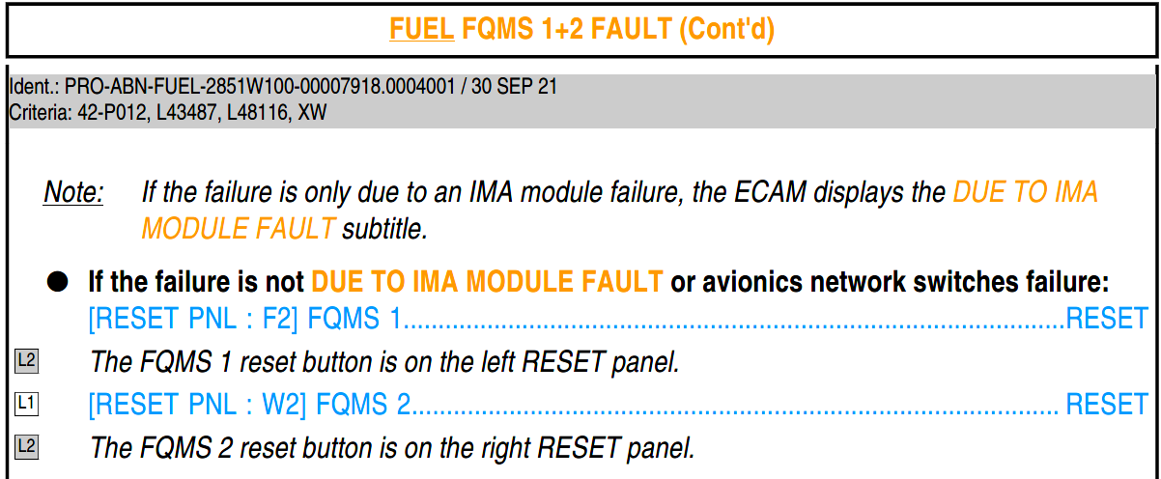The height and width of the screenshot is (479, 1161).
Task: Click the Ident reference line in the gray header
Action: (x=282, y=87)
